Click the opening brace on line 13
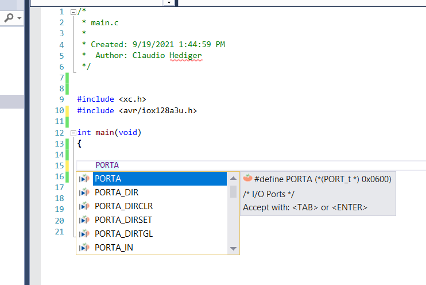 pos(79,144)
